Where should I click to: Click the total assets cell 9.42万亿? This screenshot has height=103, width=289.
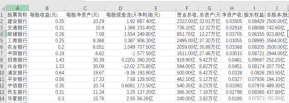point(209,60)
